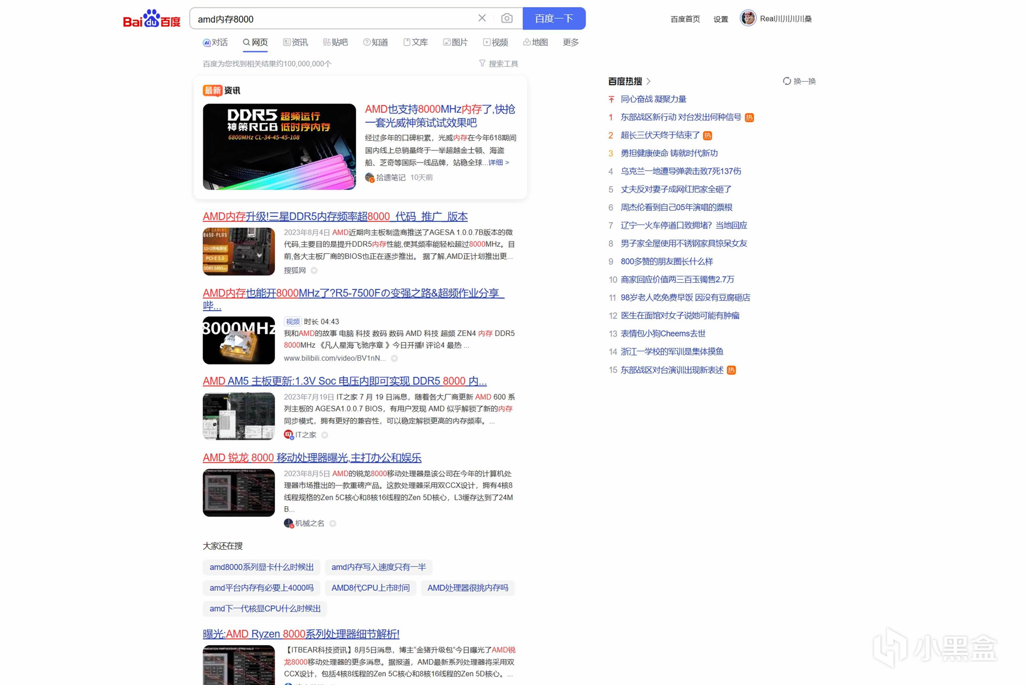Image resolution: width=1027 pixels, height=685 pixels.
Task: Open AM5 BIOS screenshot thumbnail
Action: pyautogui.click(x=239, y=416)
